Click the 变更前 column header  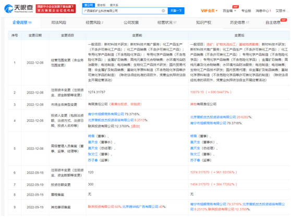click(137, 35)
